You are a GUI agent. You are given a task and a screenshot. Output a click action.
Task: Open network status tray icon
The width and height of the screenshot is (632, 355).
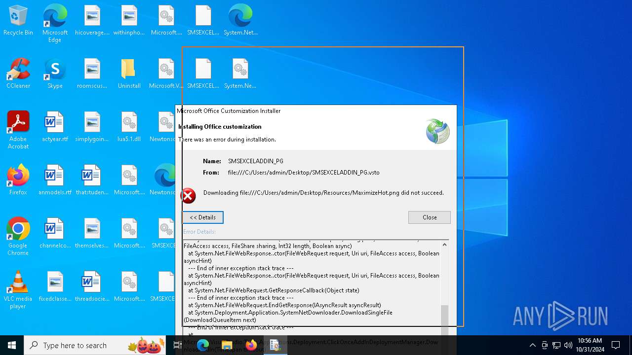click(556, 345)
